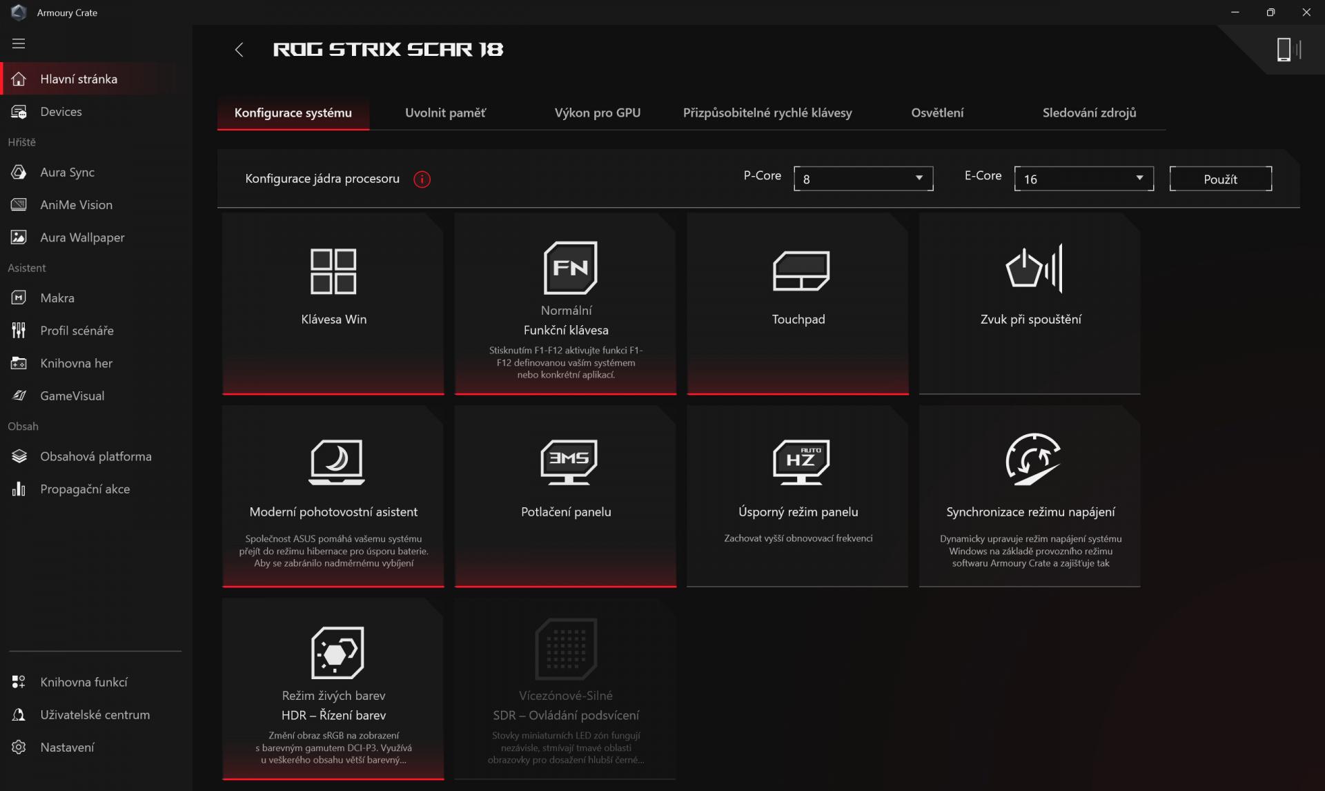Screen dimensions: 1325x791
Task: Open Aura Sync icon in sidebar
Action: click(x=19, y=173)
